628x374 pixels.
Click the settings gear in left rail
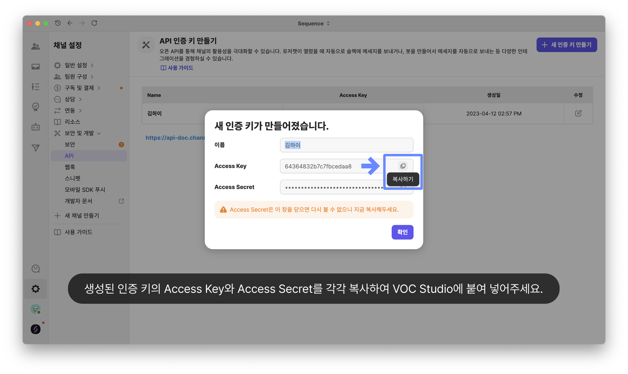tap(35, 288)
